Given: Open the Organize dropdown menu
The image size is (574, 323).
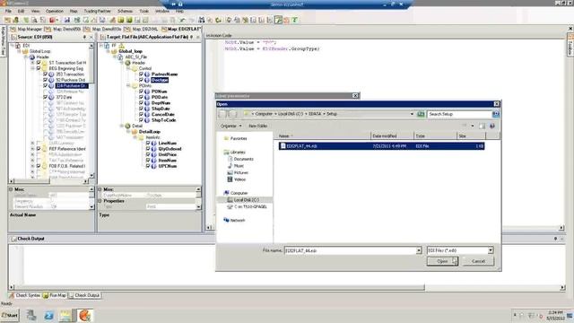Looking at the screenshot, I should click(231, 126).
